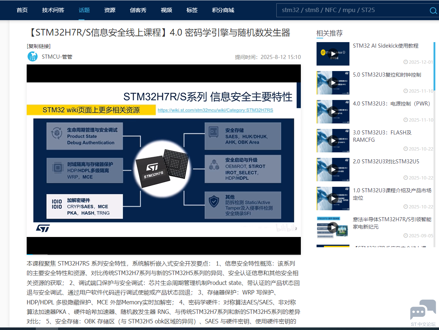Play the 3.0 STM32U3 FLASH video thumbnail
This screenshot has height=330, width=439.
coord(333,141)
